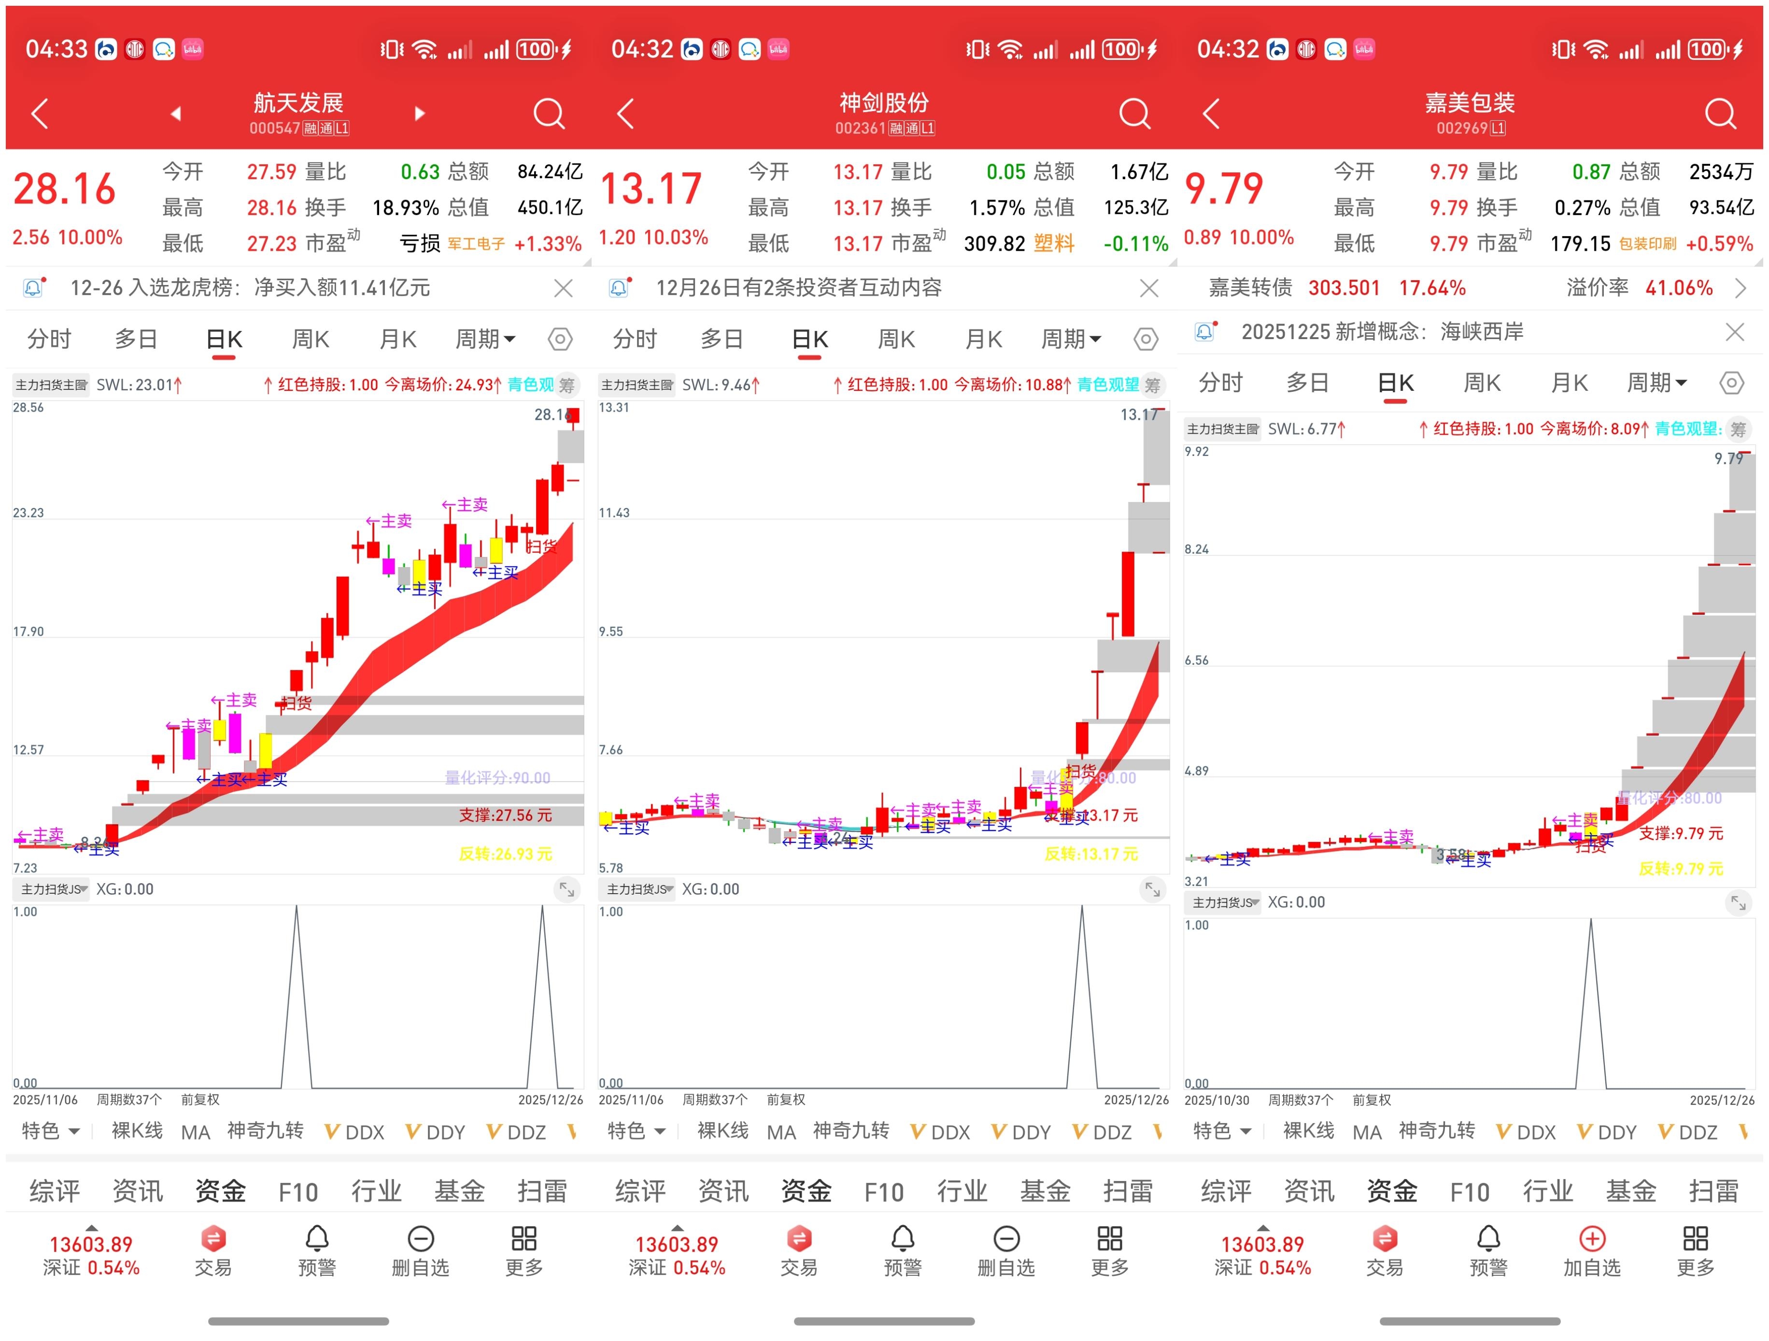Tap 预警 bell icon under 神剑股份
This screenshot has width=1769, height=1341.
pos(902,1250)
